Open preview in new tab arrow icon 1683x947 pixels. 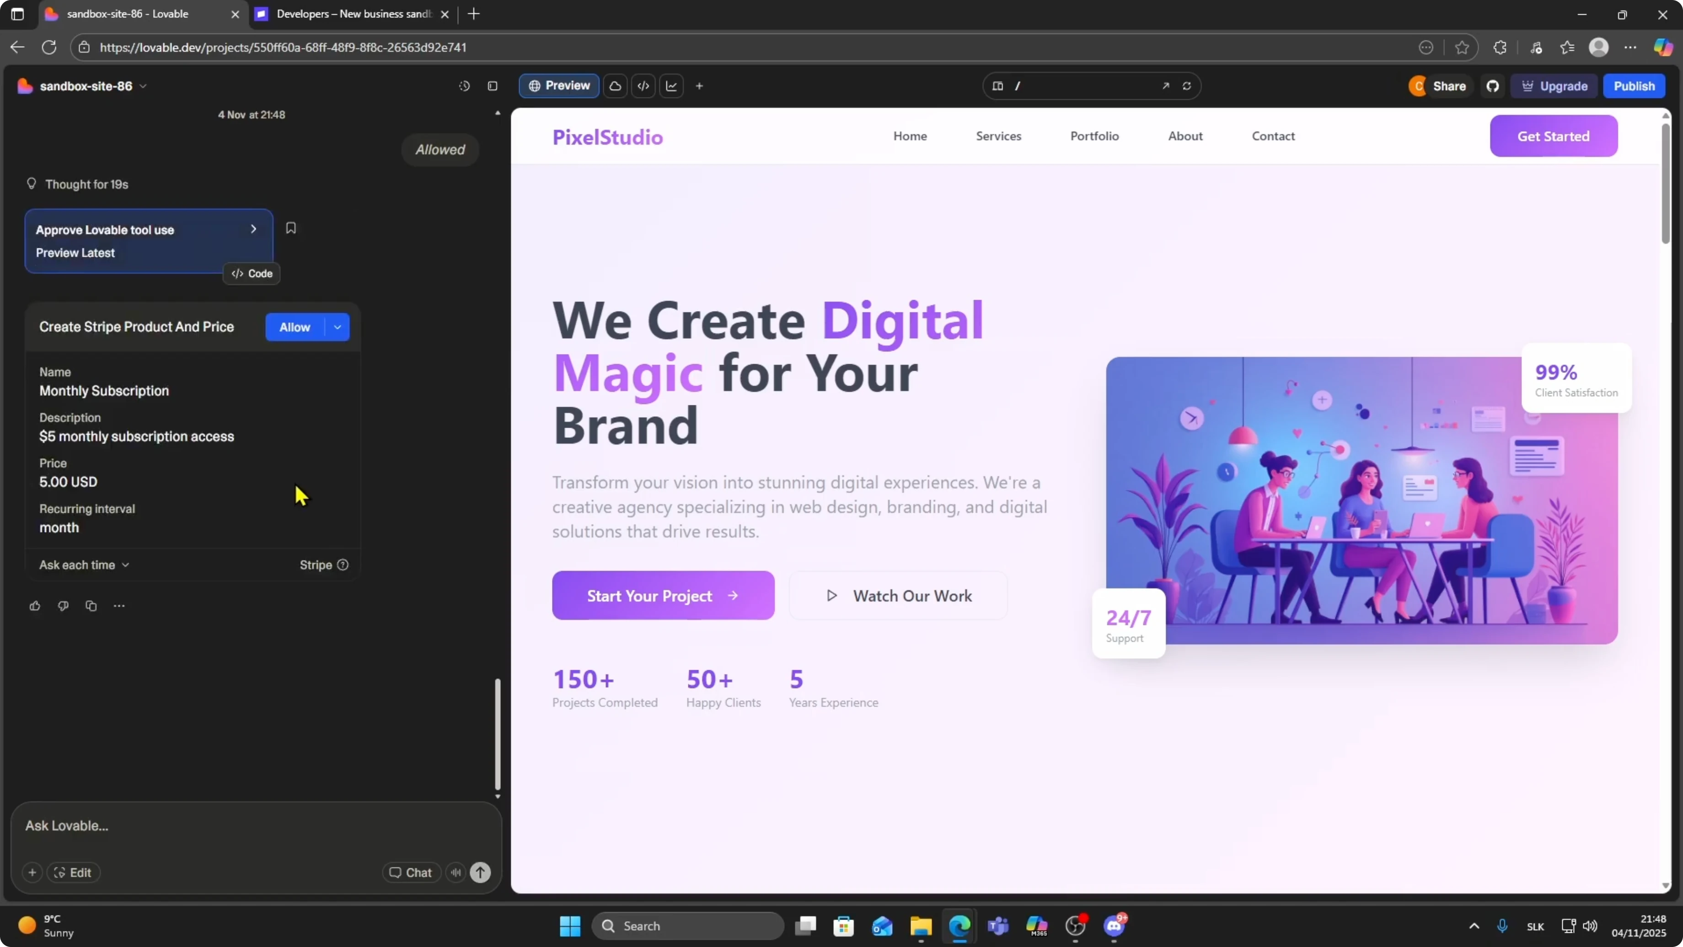click(x=1166, y=86)
